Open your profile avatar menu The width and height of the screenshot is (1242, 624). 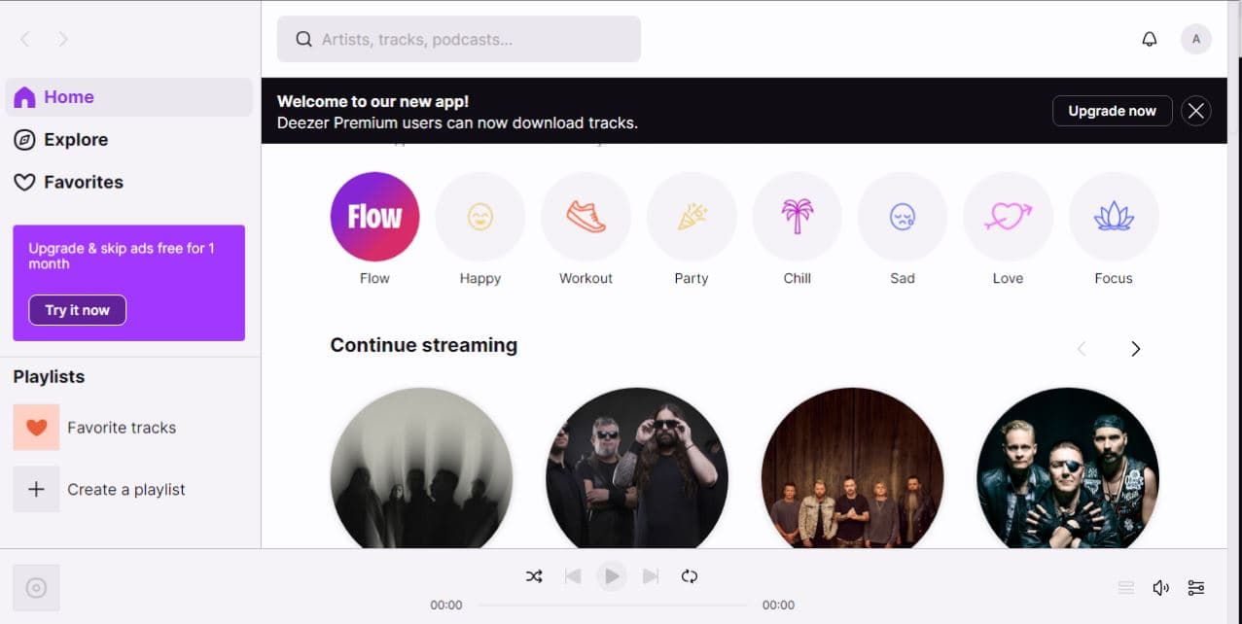coord(1195,39)
